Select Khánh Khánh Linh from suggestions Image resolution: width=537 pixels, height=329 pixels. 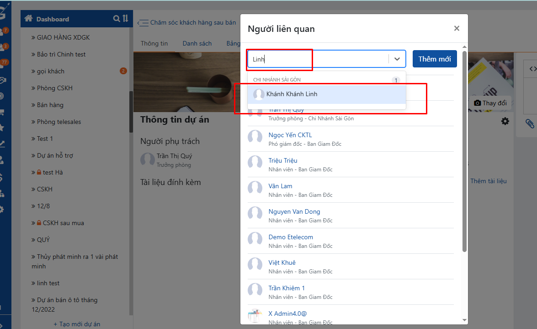click(x=292, y=94)
